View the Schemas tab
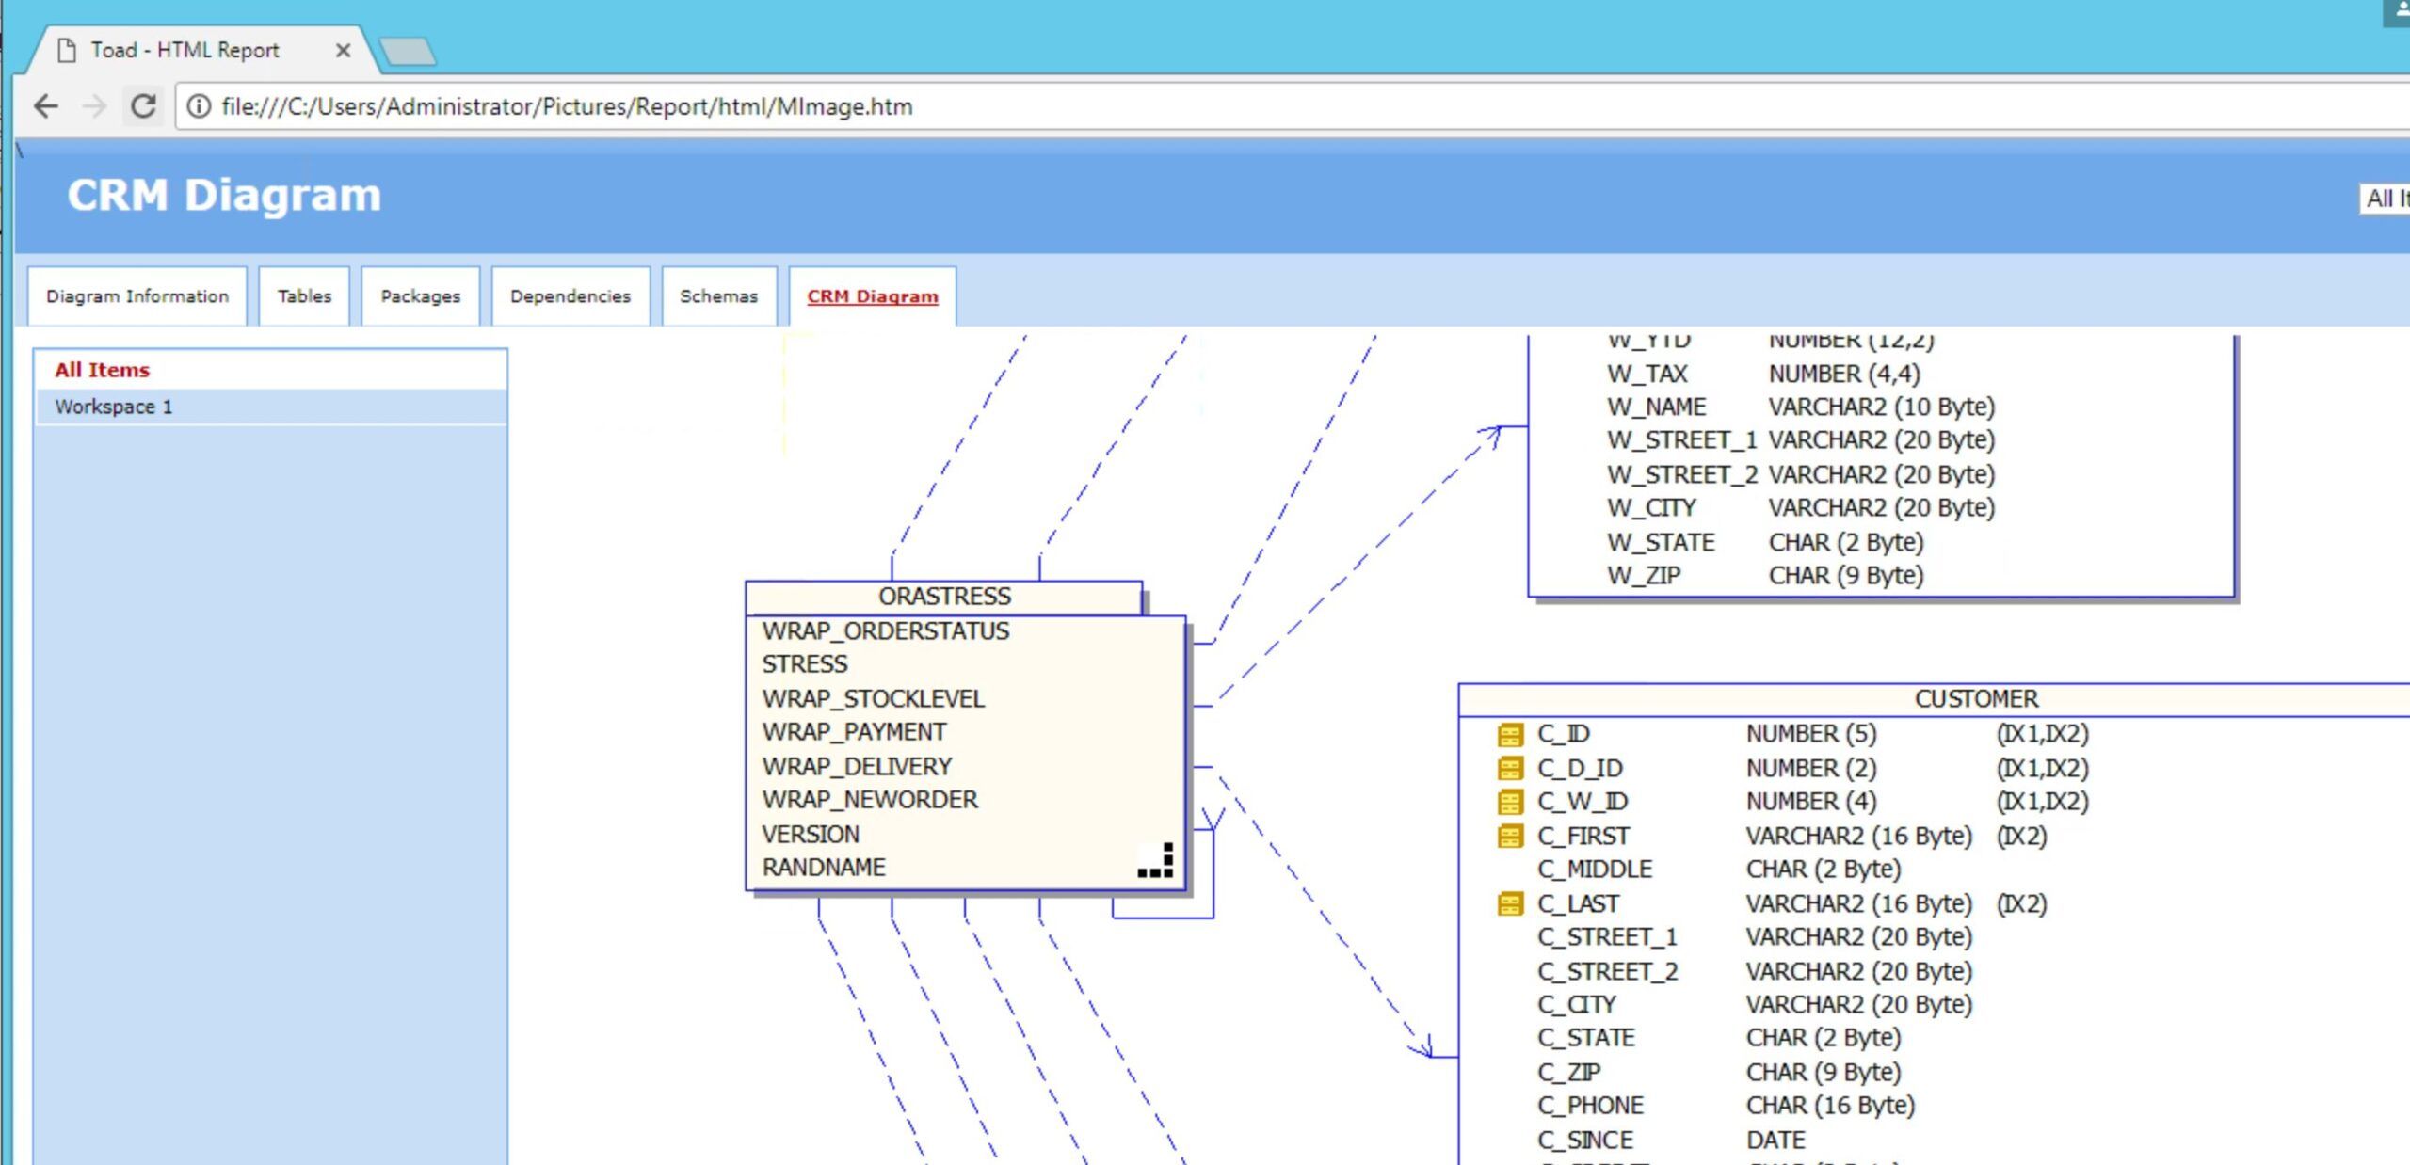The width and height of the screenshot is (2410, 1165). point(718,295)
